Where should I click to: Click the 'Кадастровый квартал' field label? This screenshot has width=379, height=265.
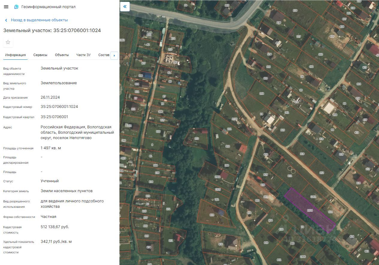point(19,117)
